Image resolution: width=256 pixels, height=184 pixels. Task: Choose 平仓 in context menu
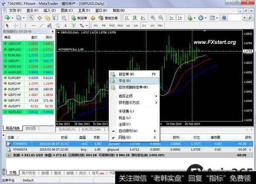[x=134, y=81]
